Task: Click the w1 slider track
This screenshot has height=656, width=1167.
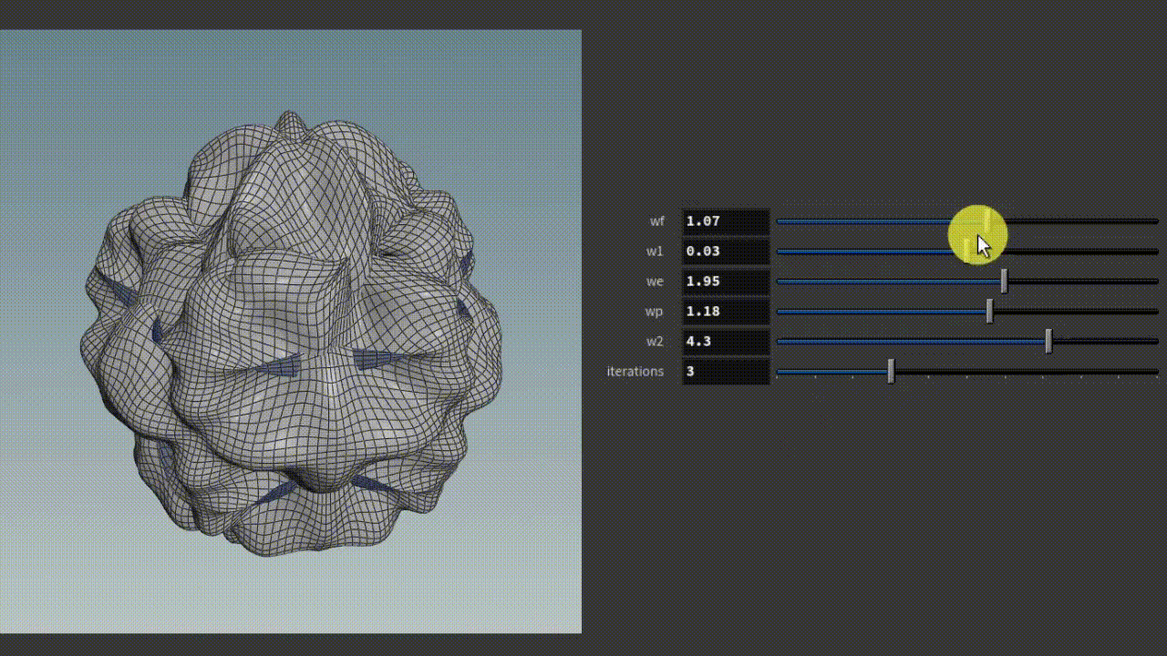Action: pos(967,251)
